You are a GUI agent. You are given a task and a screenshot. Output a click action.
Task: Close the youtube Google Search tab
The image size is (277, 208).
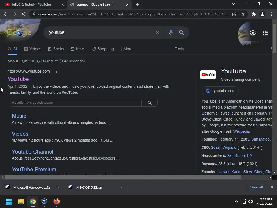tap(127, 5)
